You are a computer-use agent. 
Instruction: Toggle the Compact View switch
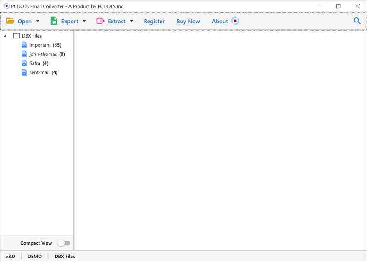click(64, 243)
